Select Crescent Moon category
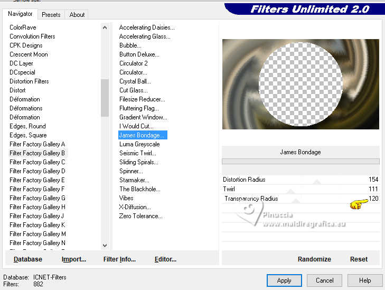Image resolution: width=385 pixels, height=290 pixels. pos(29,54)
